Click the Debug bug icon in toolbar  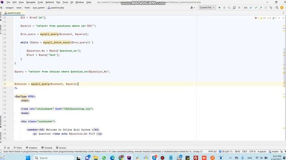(224, 8)
